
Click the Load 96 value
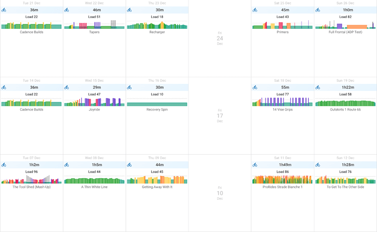(x=32, y=172)
